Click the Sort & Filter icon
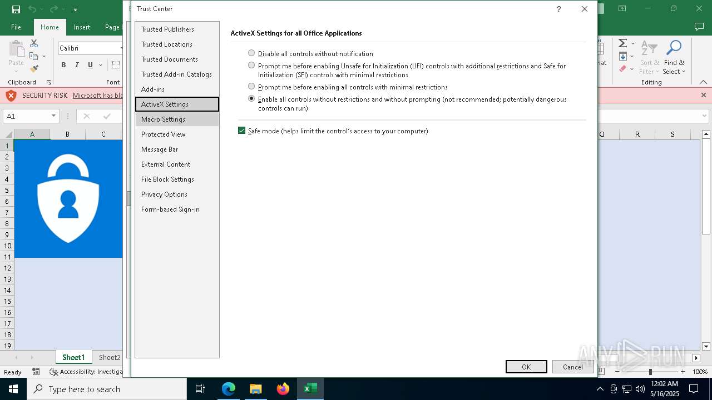Image resolution: width=712 pixels, height=400 pixels. pos(649,57)
